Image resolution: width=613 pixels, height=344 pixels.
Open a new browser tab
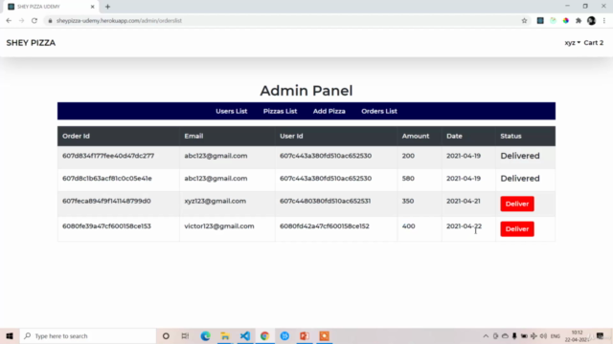(107, 7)
